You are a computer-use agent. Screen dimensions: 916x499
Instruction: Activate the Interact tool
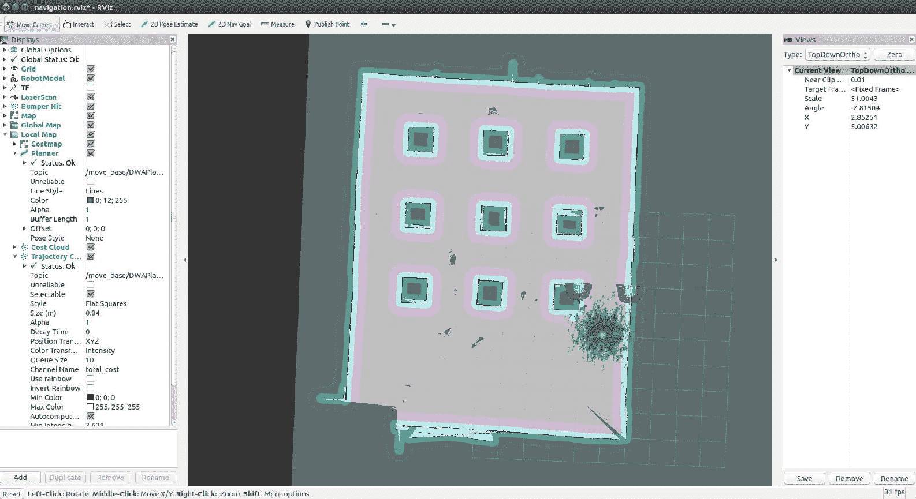click(x=79, y=24)
